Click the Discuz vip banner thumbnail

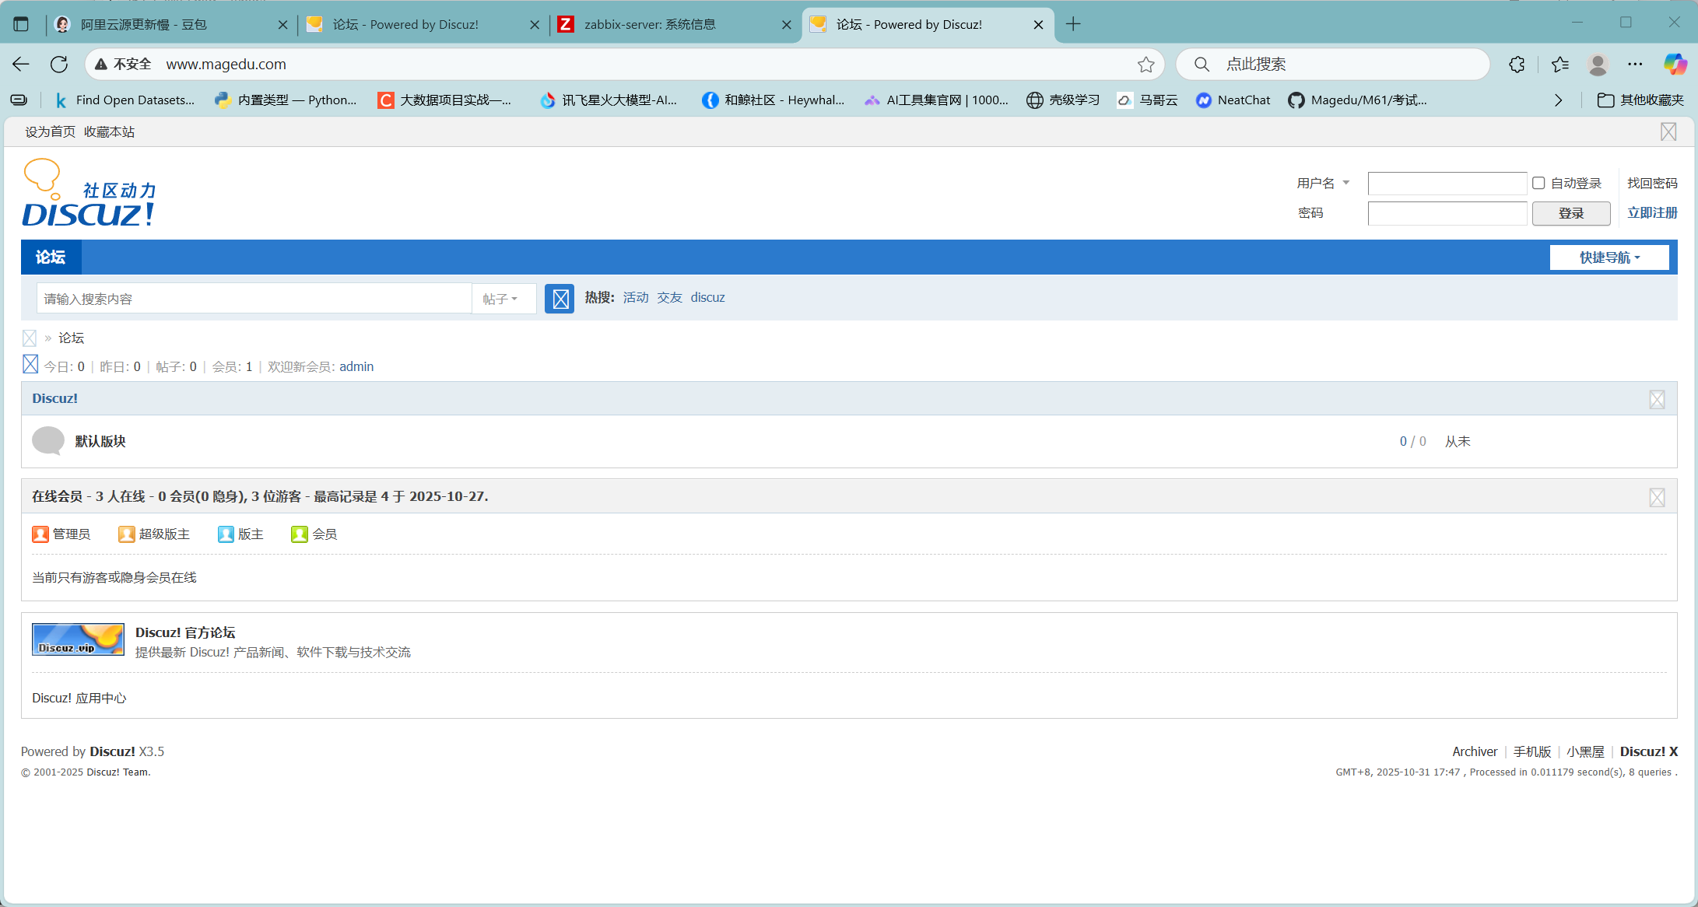78,639
